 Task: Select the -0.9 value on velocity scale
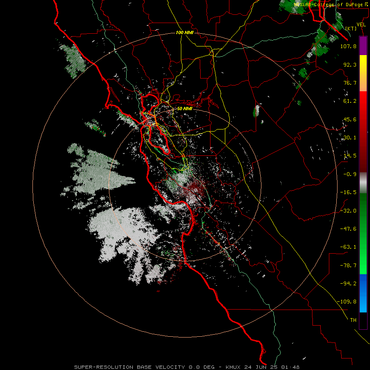pyautogui.click(x=350, y=174)
